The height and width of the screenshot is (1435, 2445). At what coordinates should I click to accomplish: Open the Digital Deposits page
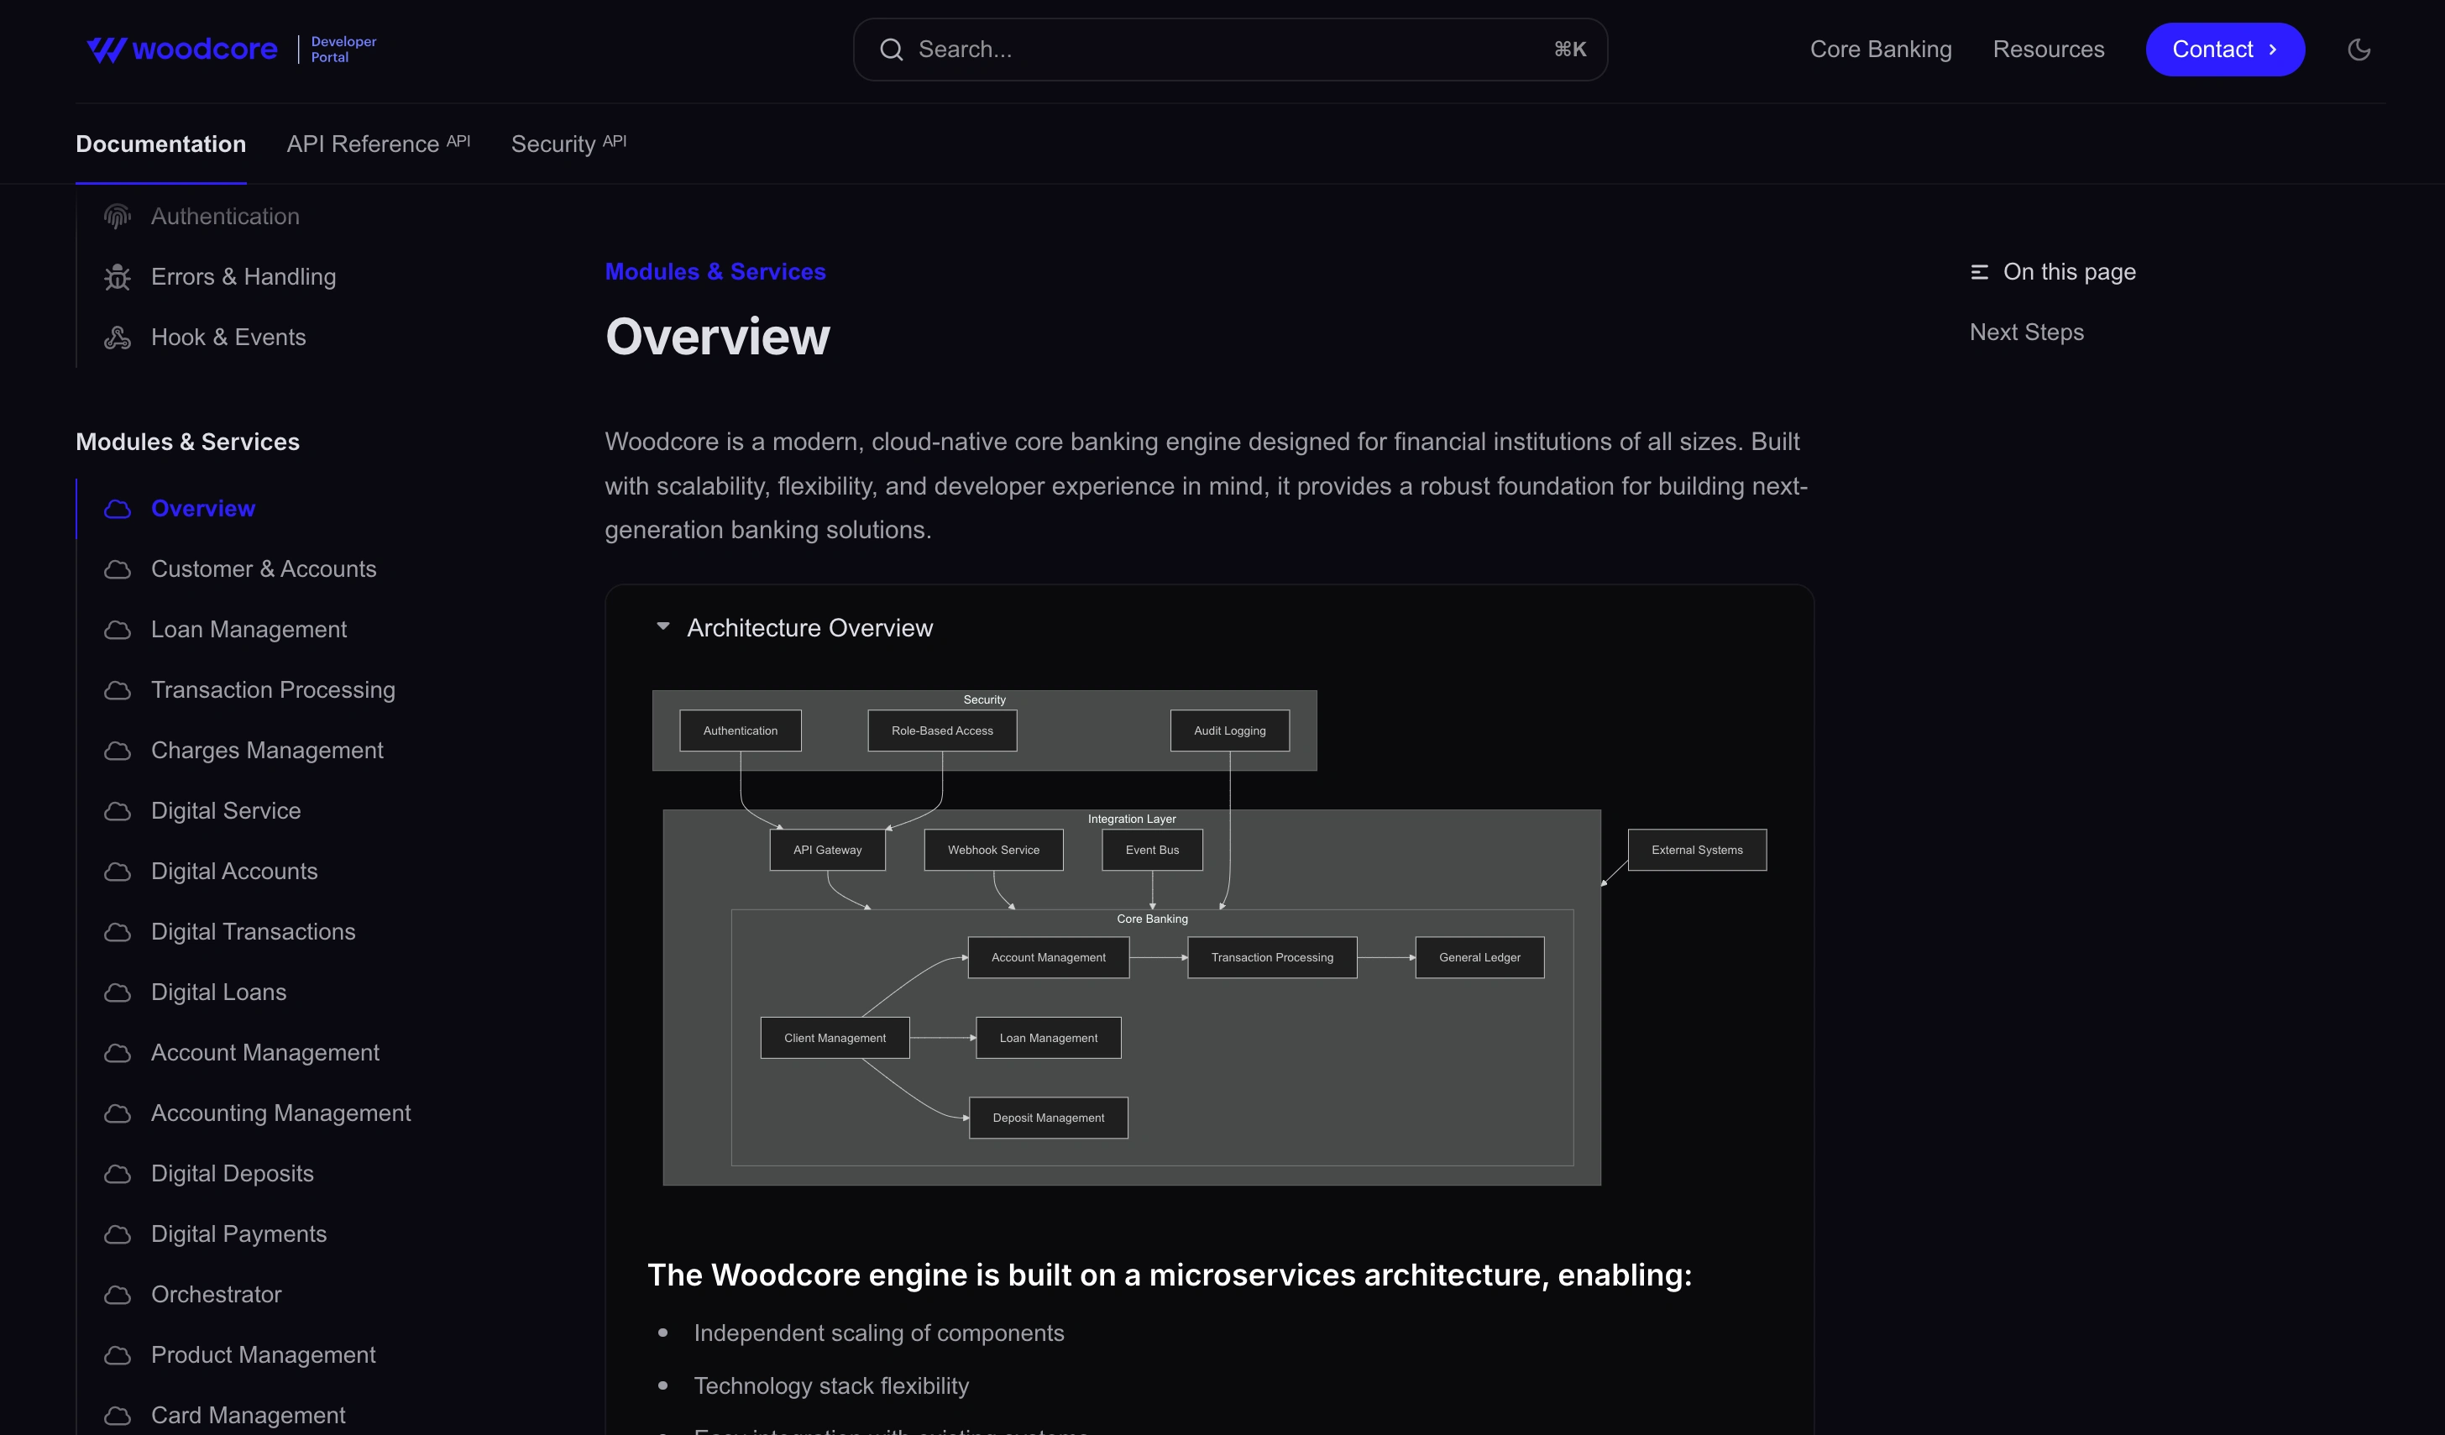[x=232, y=1174]
